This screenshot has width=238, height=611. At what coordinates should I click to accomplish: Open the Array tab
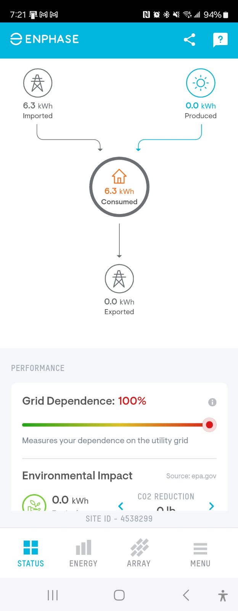click(x=139, y=553)
